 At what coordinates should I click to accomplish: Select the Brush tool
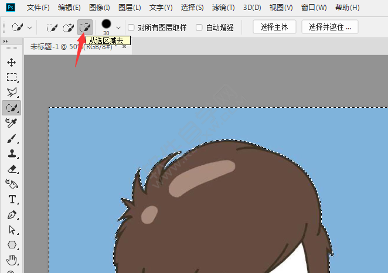(x=12, y=138)
